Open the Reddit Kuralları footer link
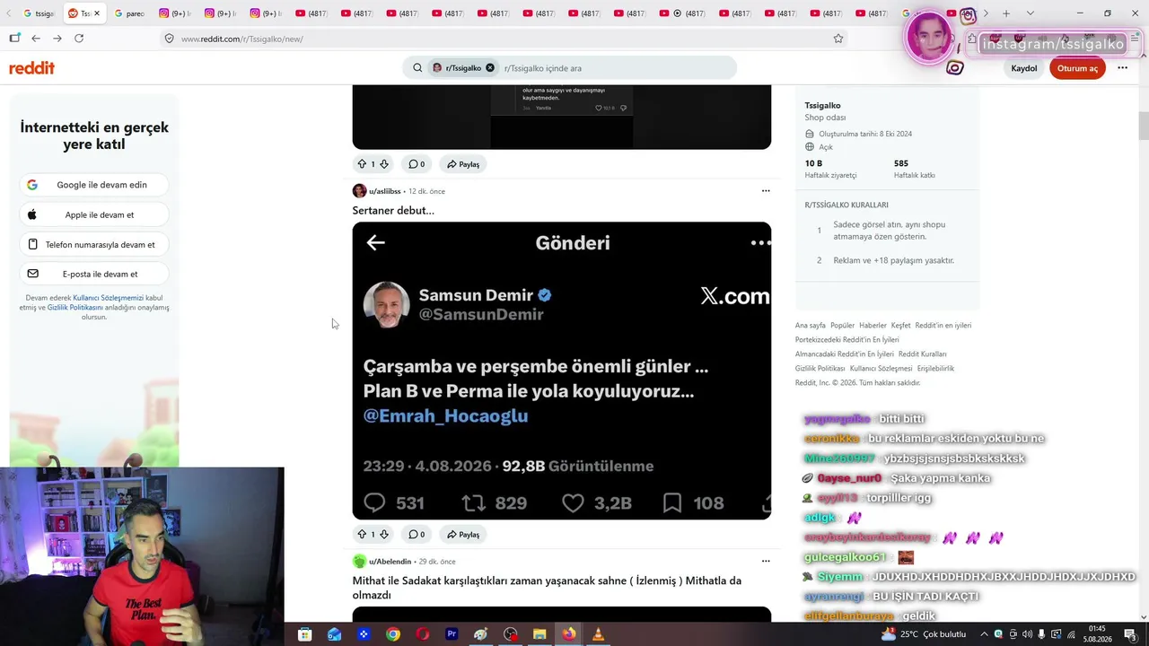The image size is (1149, 646). tap(922, 354)
